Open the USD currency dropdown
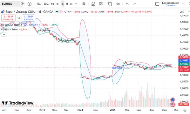Viewport: 190px width, 114px height. pos(184,12)
